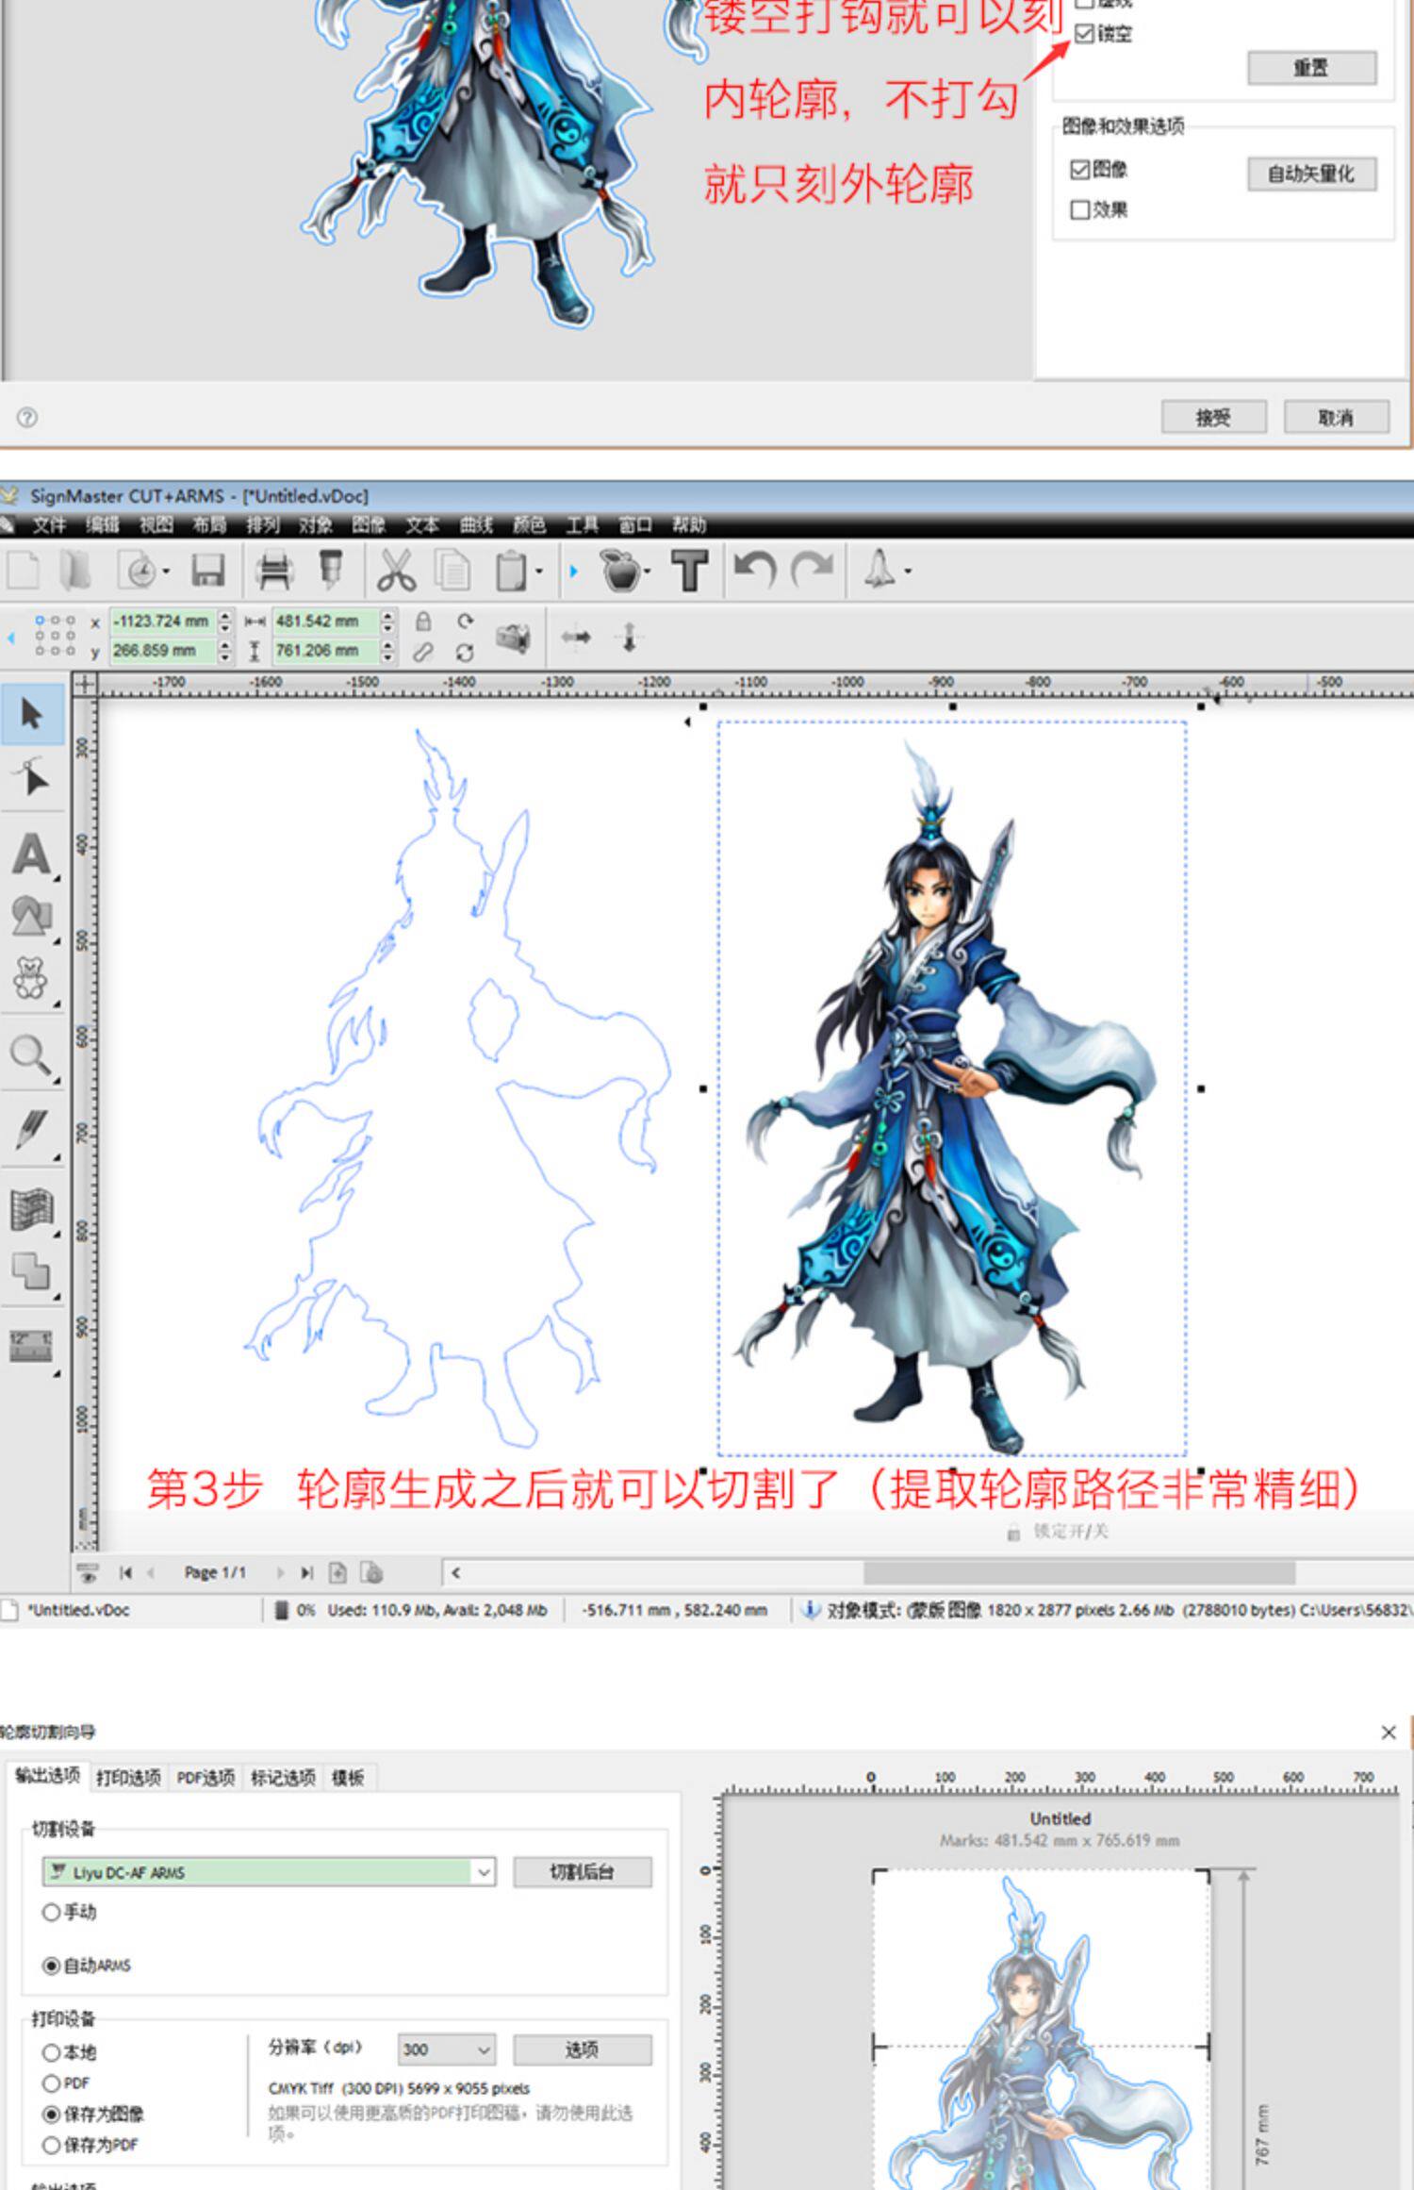Expand the dropdown arrow beside the apple icon

pyautogui.click(x=647, y=572)
